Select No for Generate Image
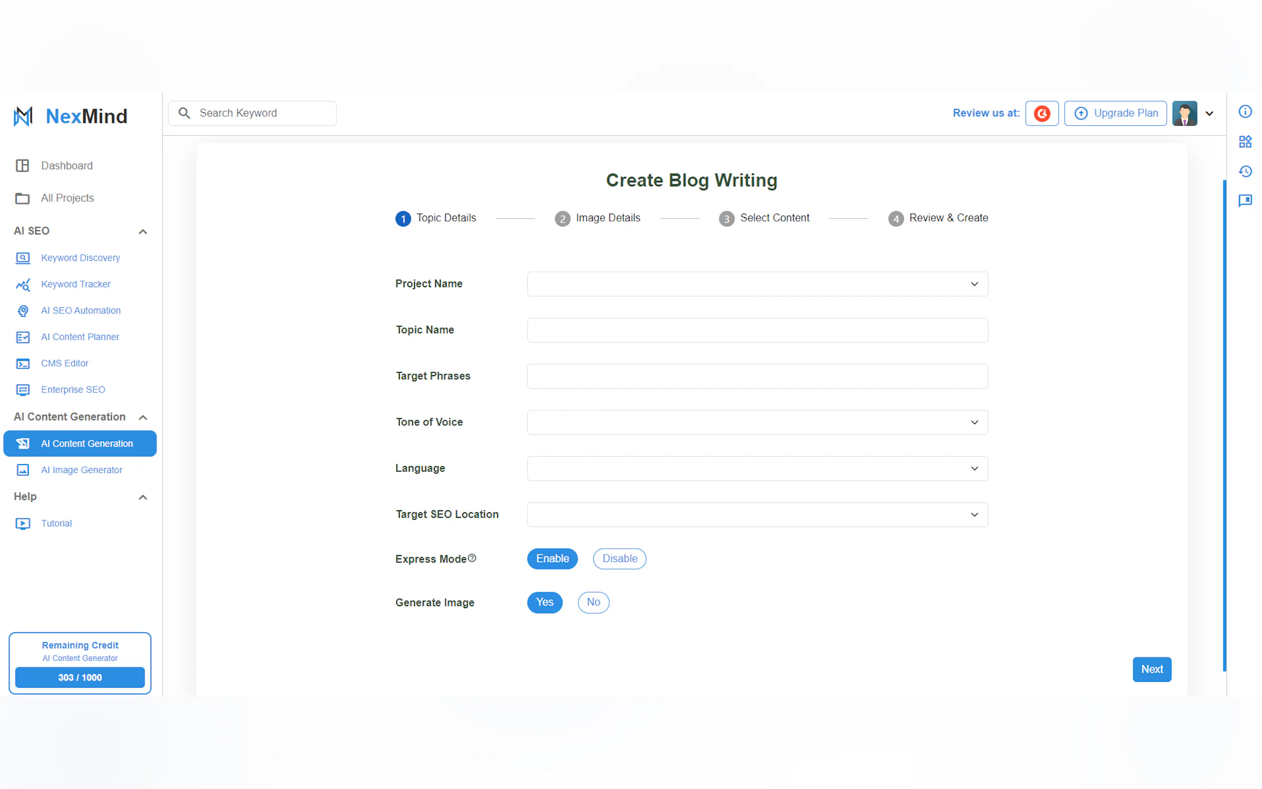The height and width of the screenshot is (789, 1262). click(593, 602)
